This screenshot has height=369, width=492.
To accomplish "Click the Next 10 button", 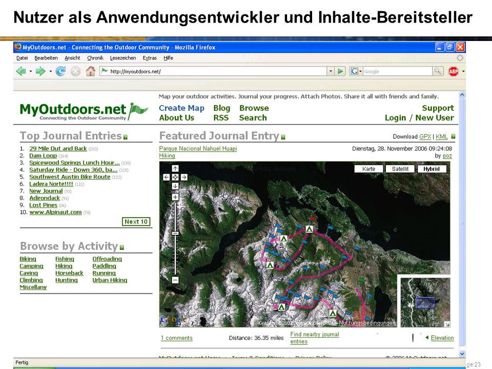I will point(136,221).
